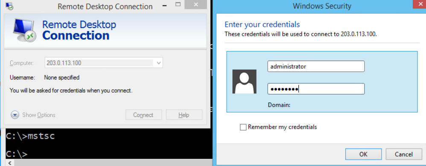Image resolution: width=426 pixels, height=166 pixels.
Task: Click the Show Options label text
Action: [x=39, y=115]
